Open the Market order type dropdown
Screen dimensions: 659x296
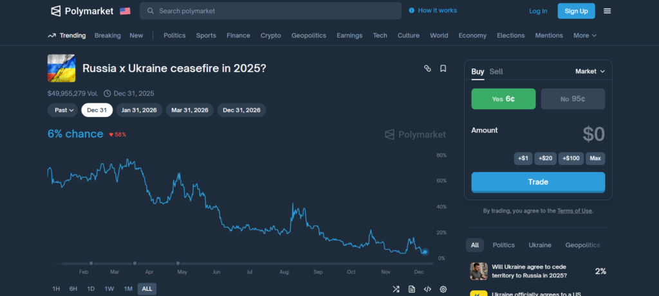(x=589, y=71)
